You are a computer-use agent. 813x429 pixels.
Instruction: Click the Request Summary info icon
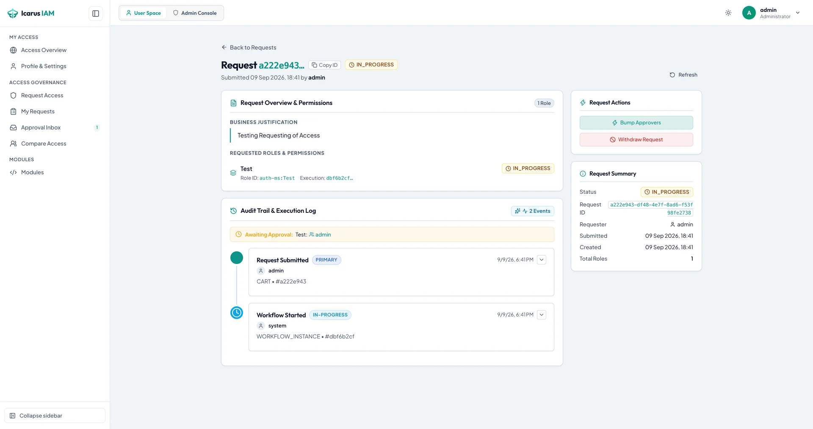coord(583,173)
